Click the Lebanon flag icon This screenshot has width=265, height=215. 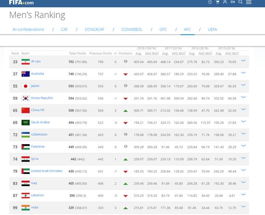coord(26,196)
